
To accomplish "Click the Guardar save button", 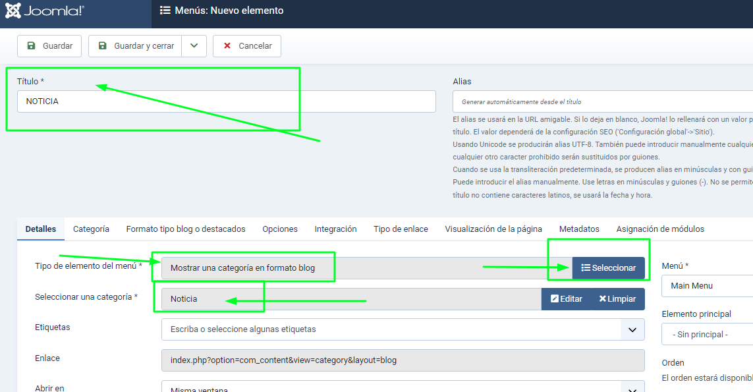I will tap(49, 46).
